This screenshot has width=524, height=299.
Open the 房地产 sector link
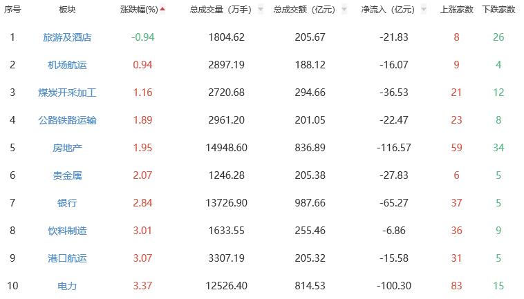point(67,148)
